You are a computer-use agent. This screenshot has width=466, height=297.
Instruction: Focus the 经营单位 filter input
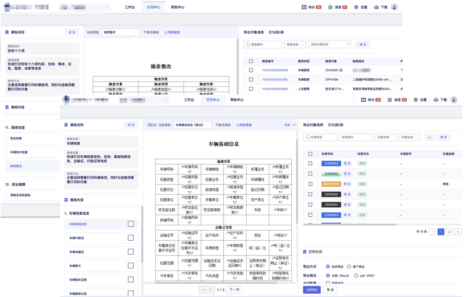(355, 137)
